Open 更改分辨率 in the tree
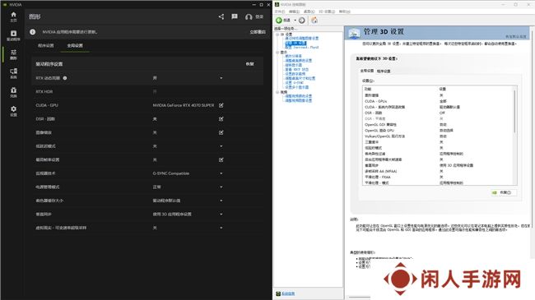This screenshot has width=535, height=300. tap(294, 56)
